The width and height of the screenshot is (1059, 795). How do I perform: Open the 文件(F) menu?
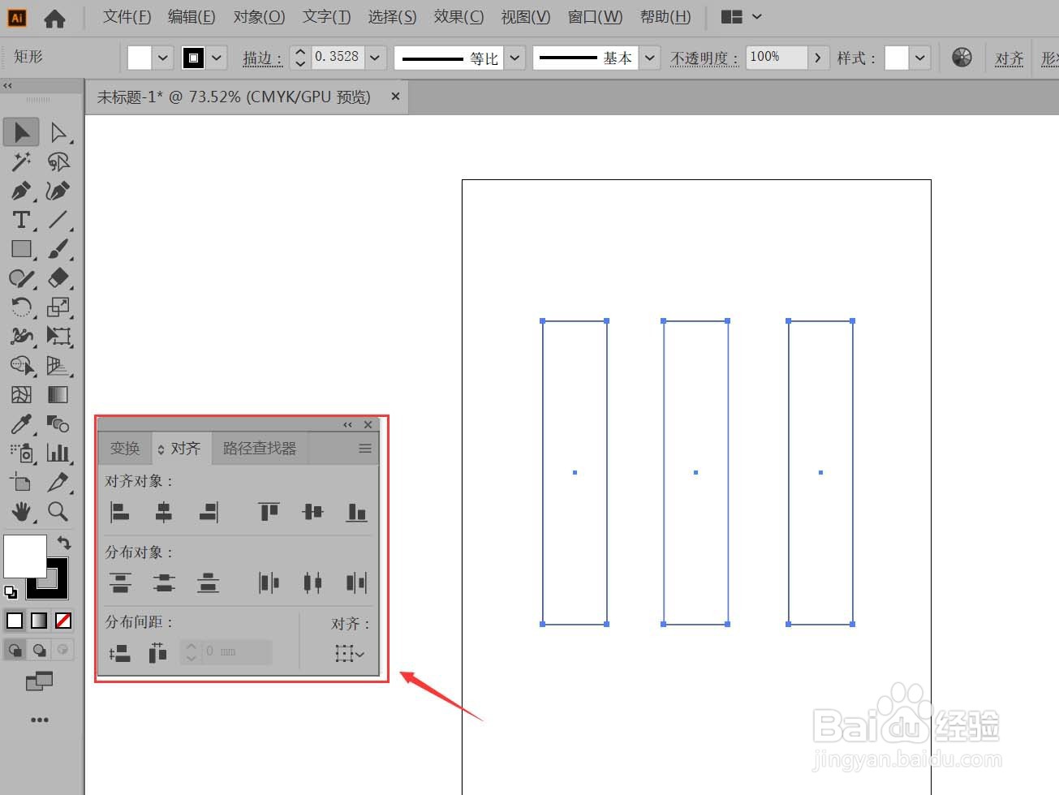[x=127, y=17]
